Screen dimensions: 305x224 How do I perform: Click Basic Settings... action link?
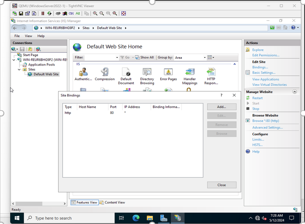coord(264,72)
